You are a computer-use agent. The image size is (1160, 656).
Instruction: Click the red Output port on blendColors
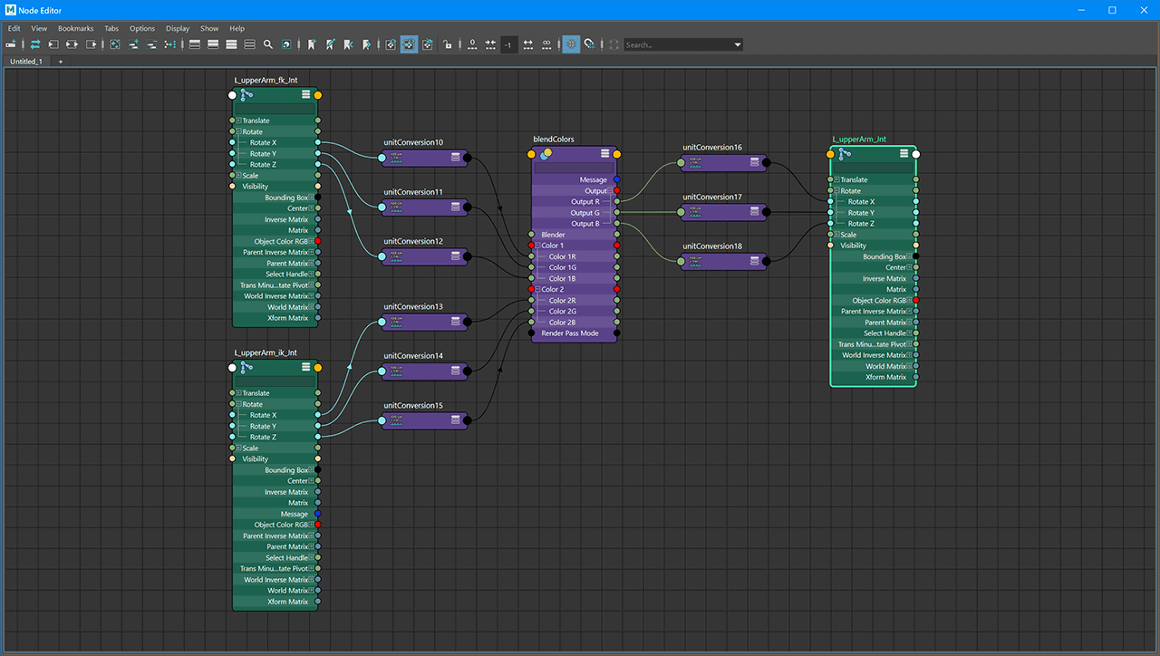tap(617, 191)
